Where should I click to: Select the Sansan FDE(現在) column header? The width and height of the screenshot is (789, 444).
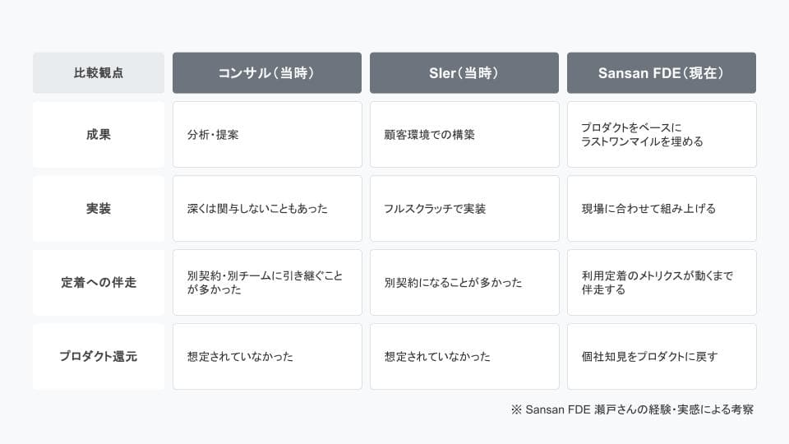[x=662, y=73]
